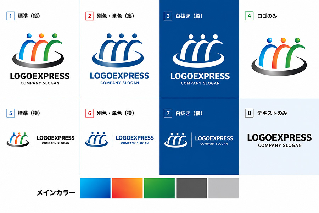Click the メインカラー label

[x=56, y=192]
